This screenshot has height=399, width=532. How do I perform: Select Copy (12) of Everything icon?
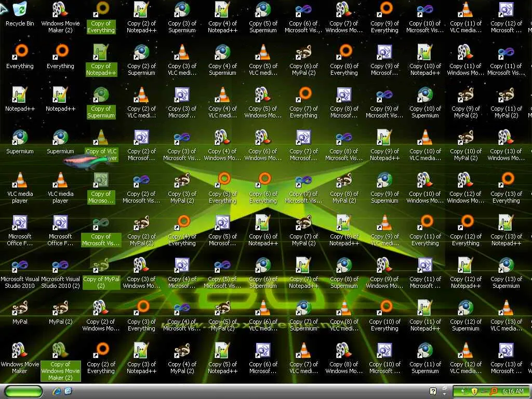tap(465, 230)
